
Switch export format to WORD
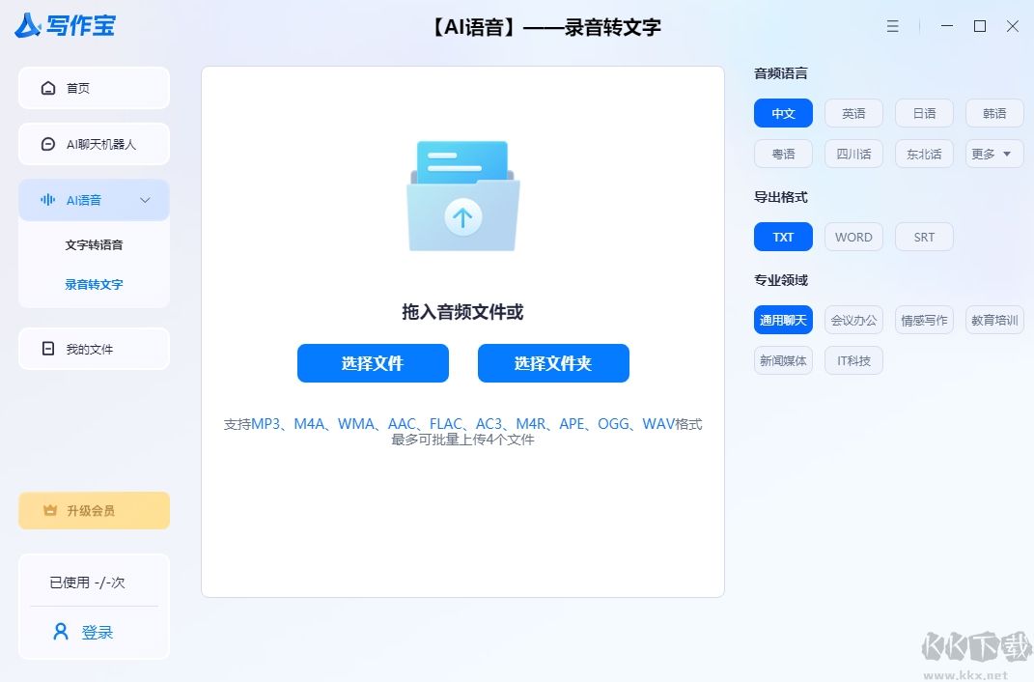tap(853, 237)
